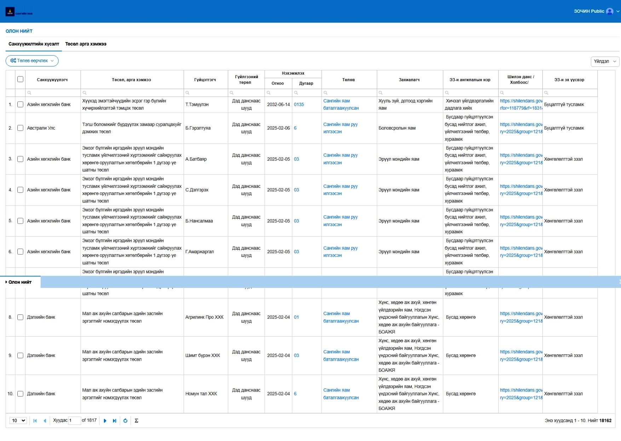The image size is (621, 441).
Task: Click the shilendans link in row 10
Action: 521,394
